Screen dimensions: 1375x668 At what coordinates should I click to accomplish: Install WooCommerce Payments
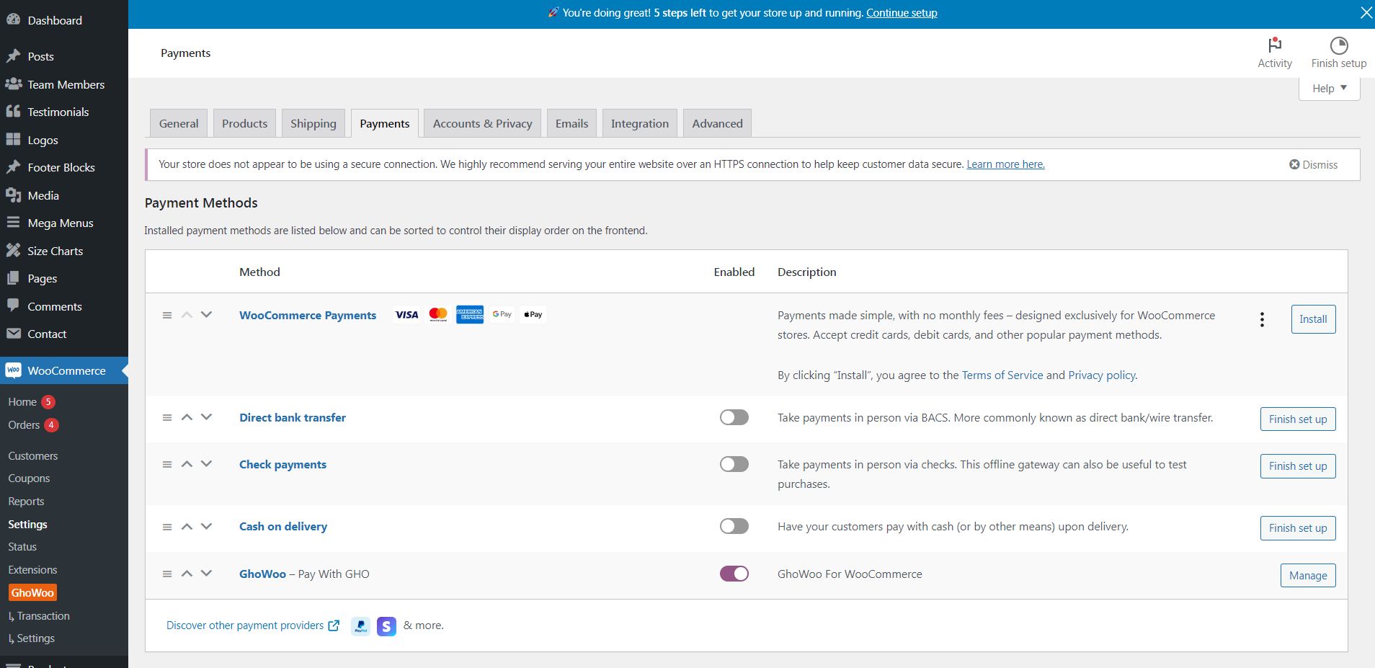[x=1313, y=319]
